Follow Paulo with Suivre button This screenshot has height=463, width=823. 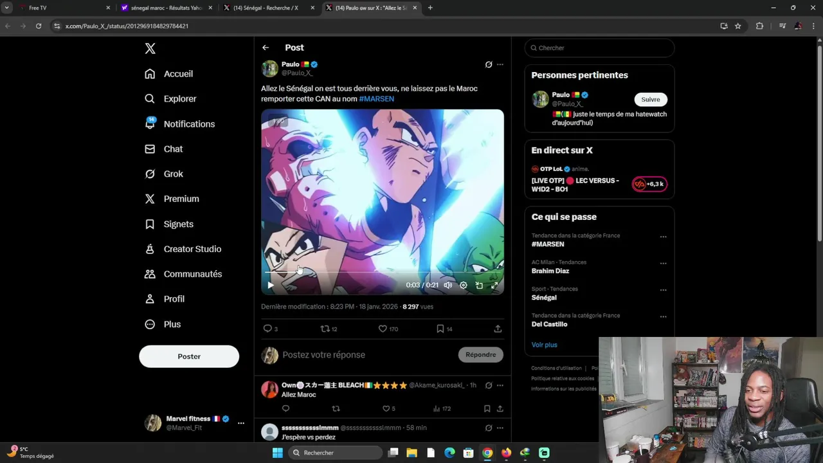(651, 100)
